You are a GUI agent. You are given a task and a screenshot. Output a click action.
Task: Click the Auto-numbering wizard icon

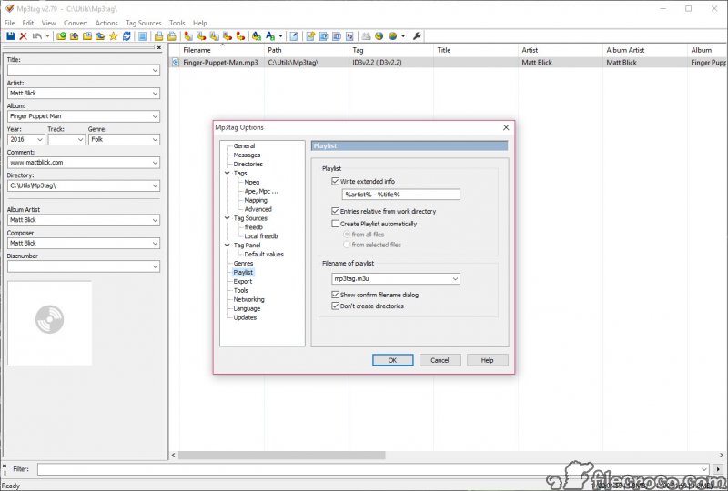349,36
